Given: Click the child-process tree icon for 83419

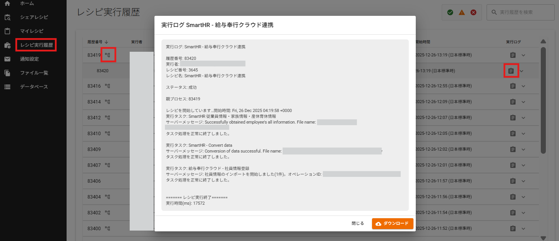Looking at the screenshot, I should coord(108,55).
